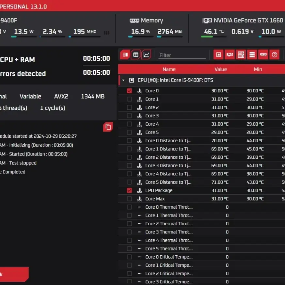Toggle the RAM module sensors filter icon
285x285 pixels.
[263, 55]
